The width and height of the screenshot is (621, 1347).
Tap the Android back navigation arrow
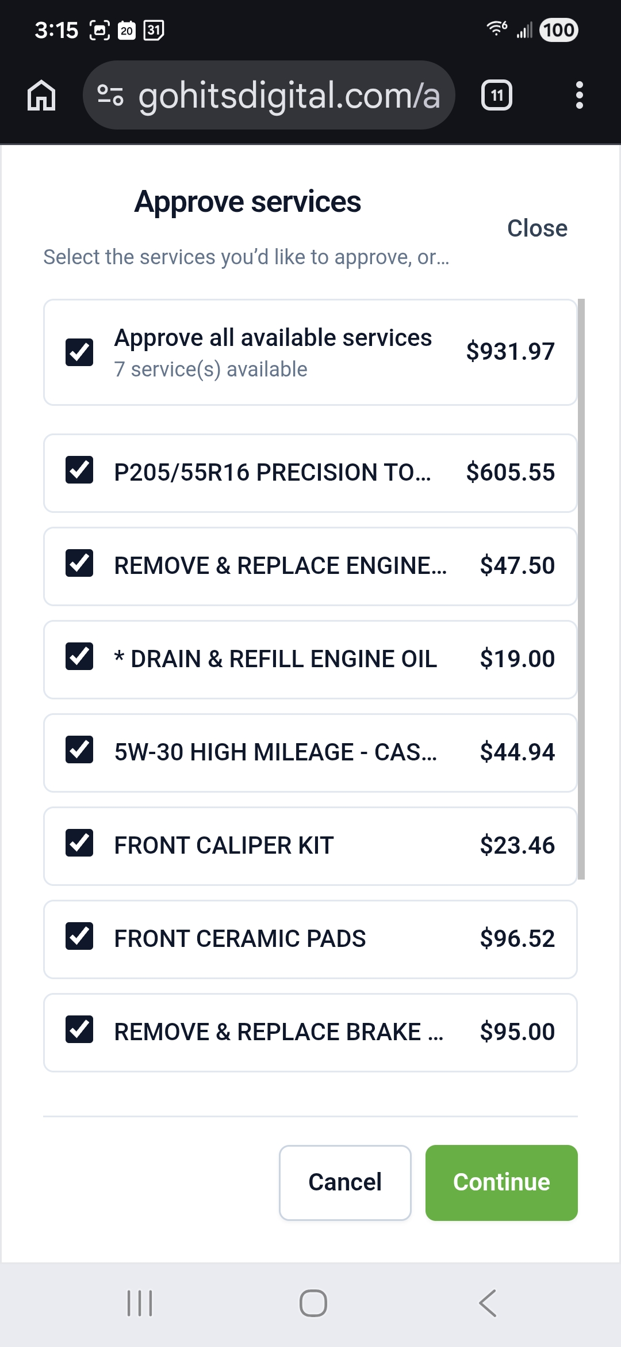coord(488,1303)
